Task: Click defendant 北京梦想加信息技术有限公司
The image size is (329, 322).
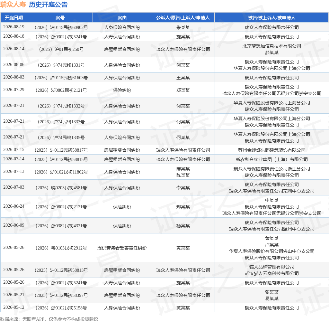Action: point(272,46)
